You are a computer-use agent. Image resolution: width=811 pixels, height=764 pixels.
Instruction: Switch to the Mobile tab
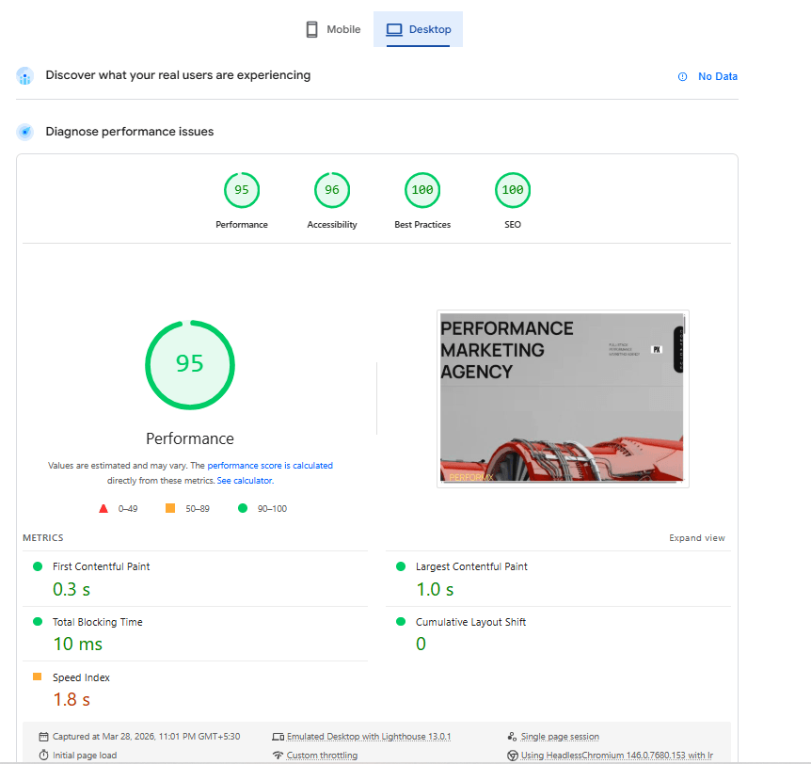point(332,29)
